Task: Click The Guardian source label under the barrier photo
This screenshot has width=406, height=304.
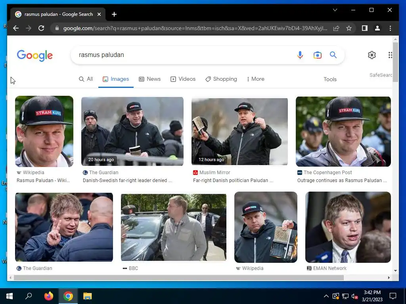Action: coord(101,173)
